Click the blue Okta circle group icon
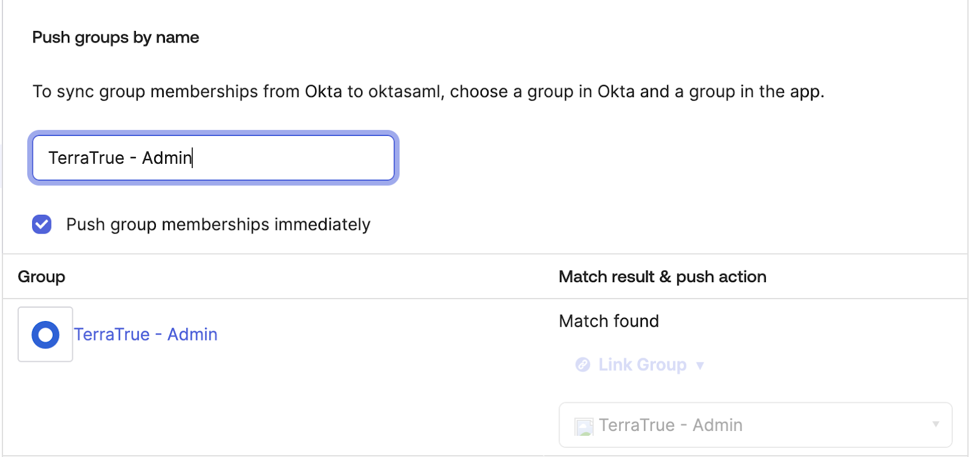Viewport: 971px width, 457px height. pyautogui.click(x=46, y=334)
